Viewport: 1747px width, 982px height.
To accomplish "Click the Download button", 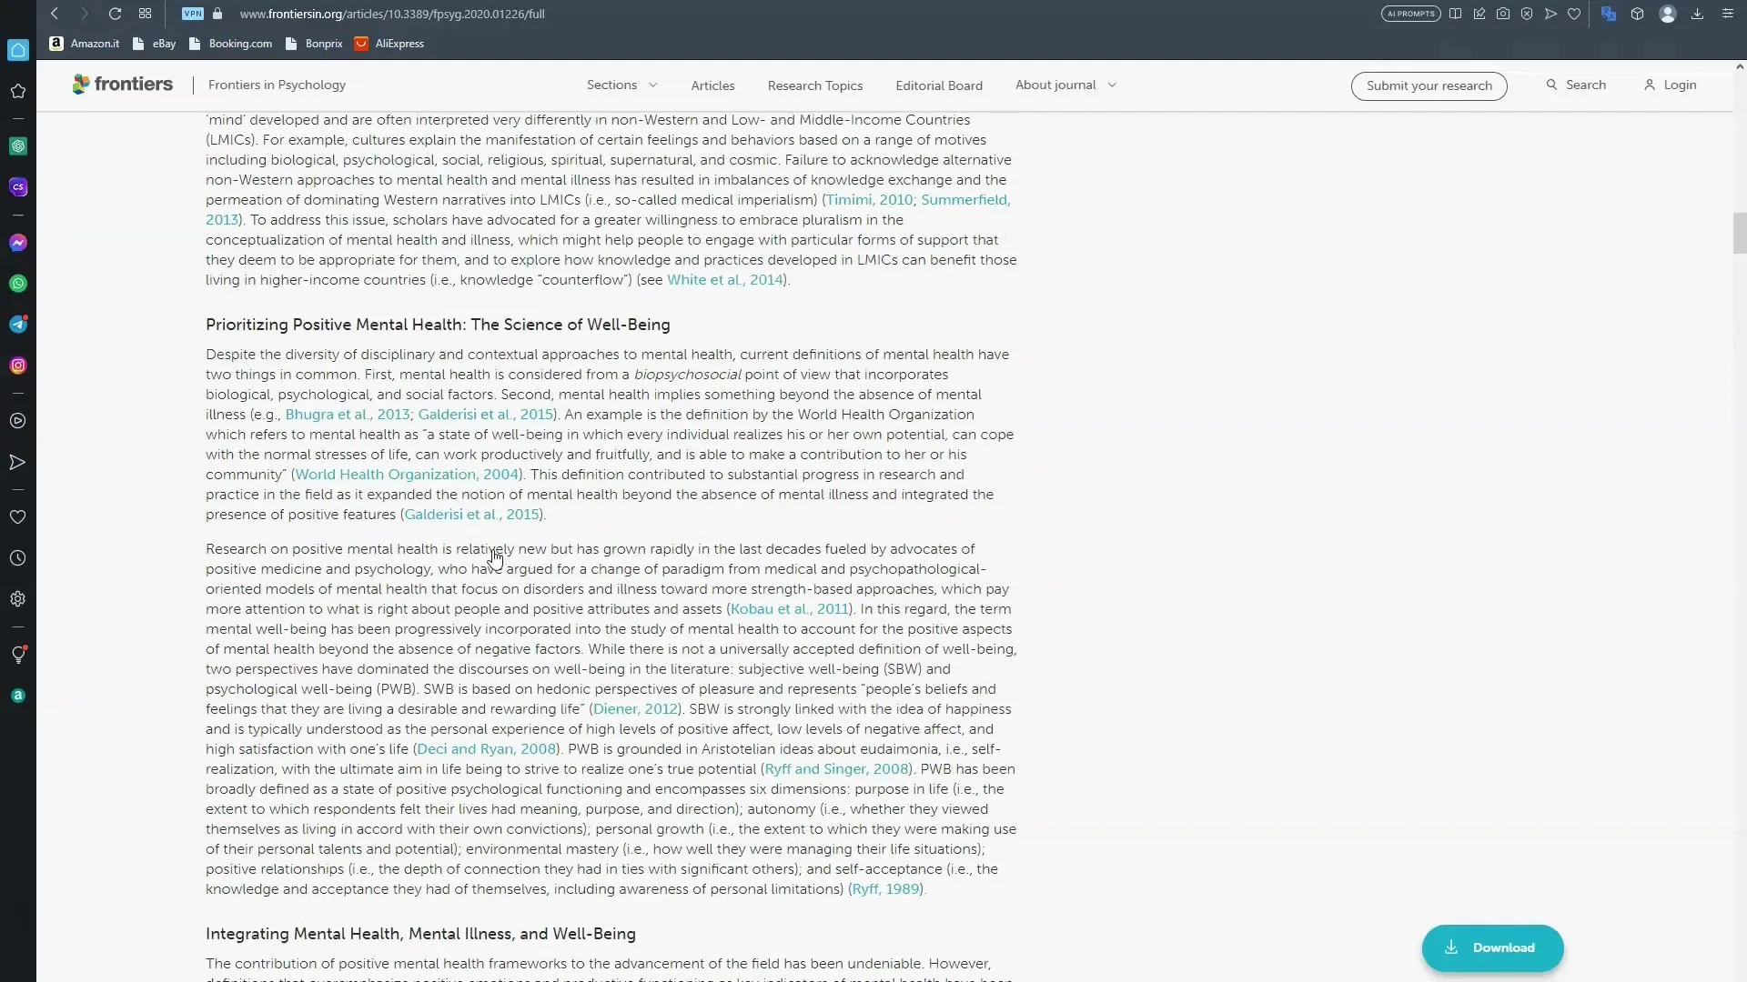I will [1492, 947].
